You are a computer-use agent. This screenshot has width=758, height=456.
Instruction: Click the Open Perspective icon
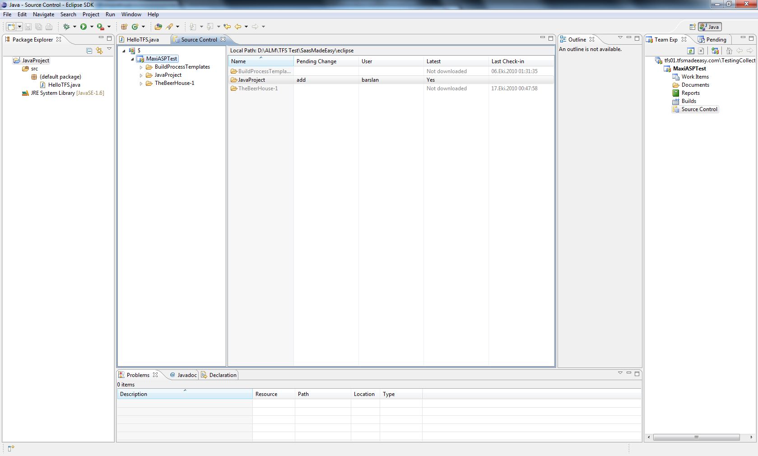pos(692,27)
